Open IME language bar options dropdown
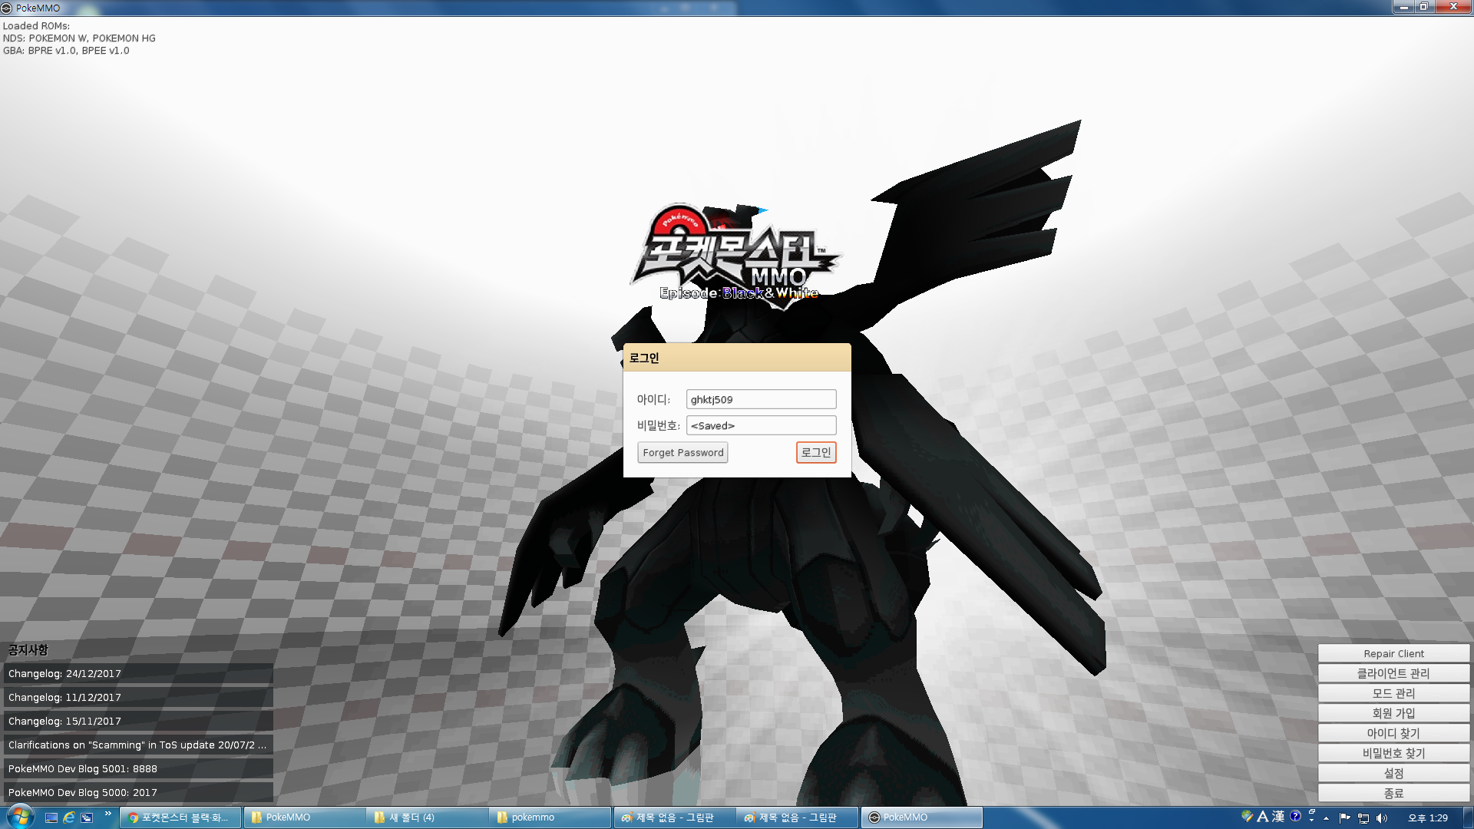The width and height of the screenshot is (1474, 829). tap(1311, 821)
